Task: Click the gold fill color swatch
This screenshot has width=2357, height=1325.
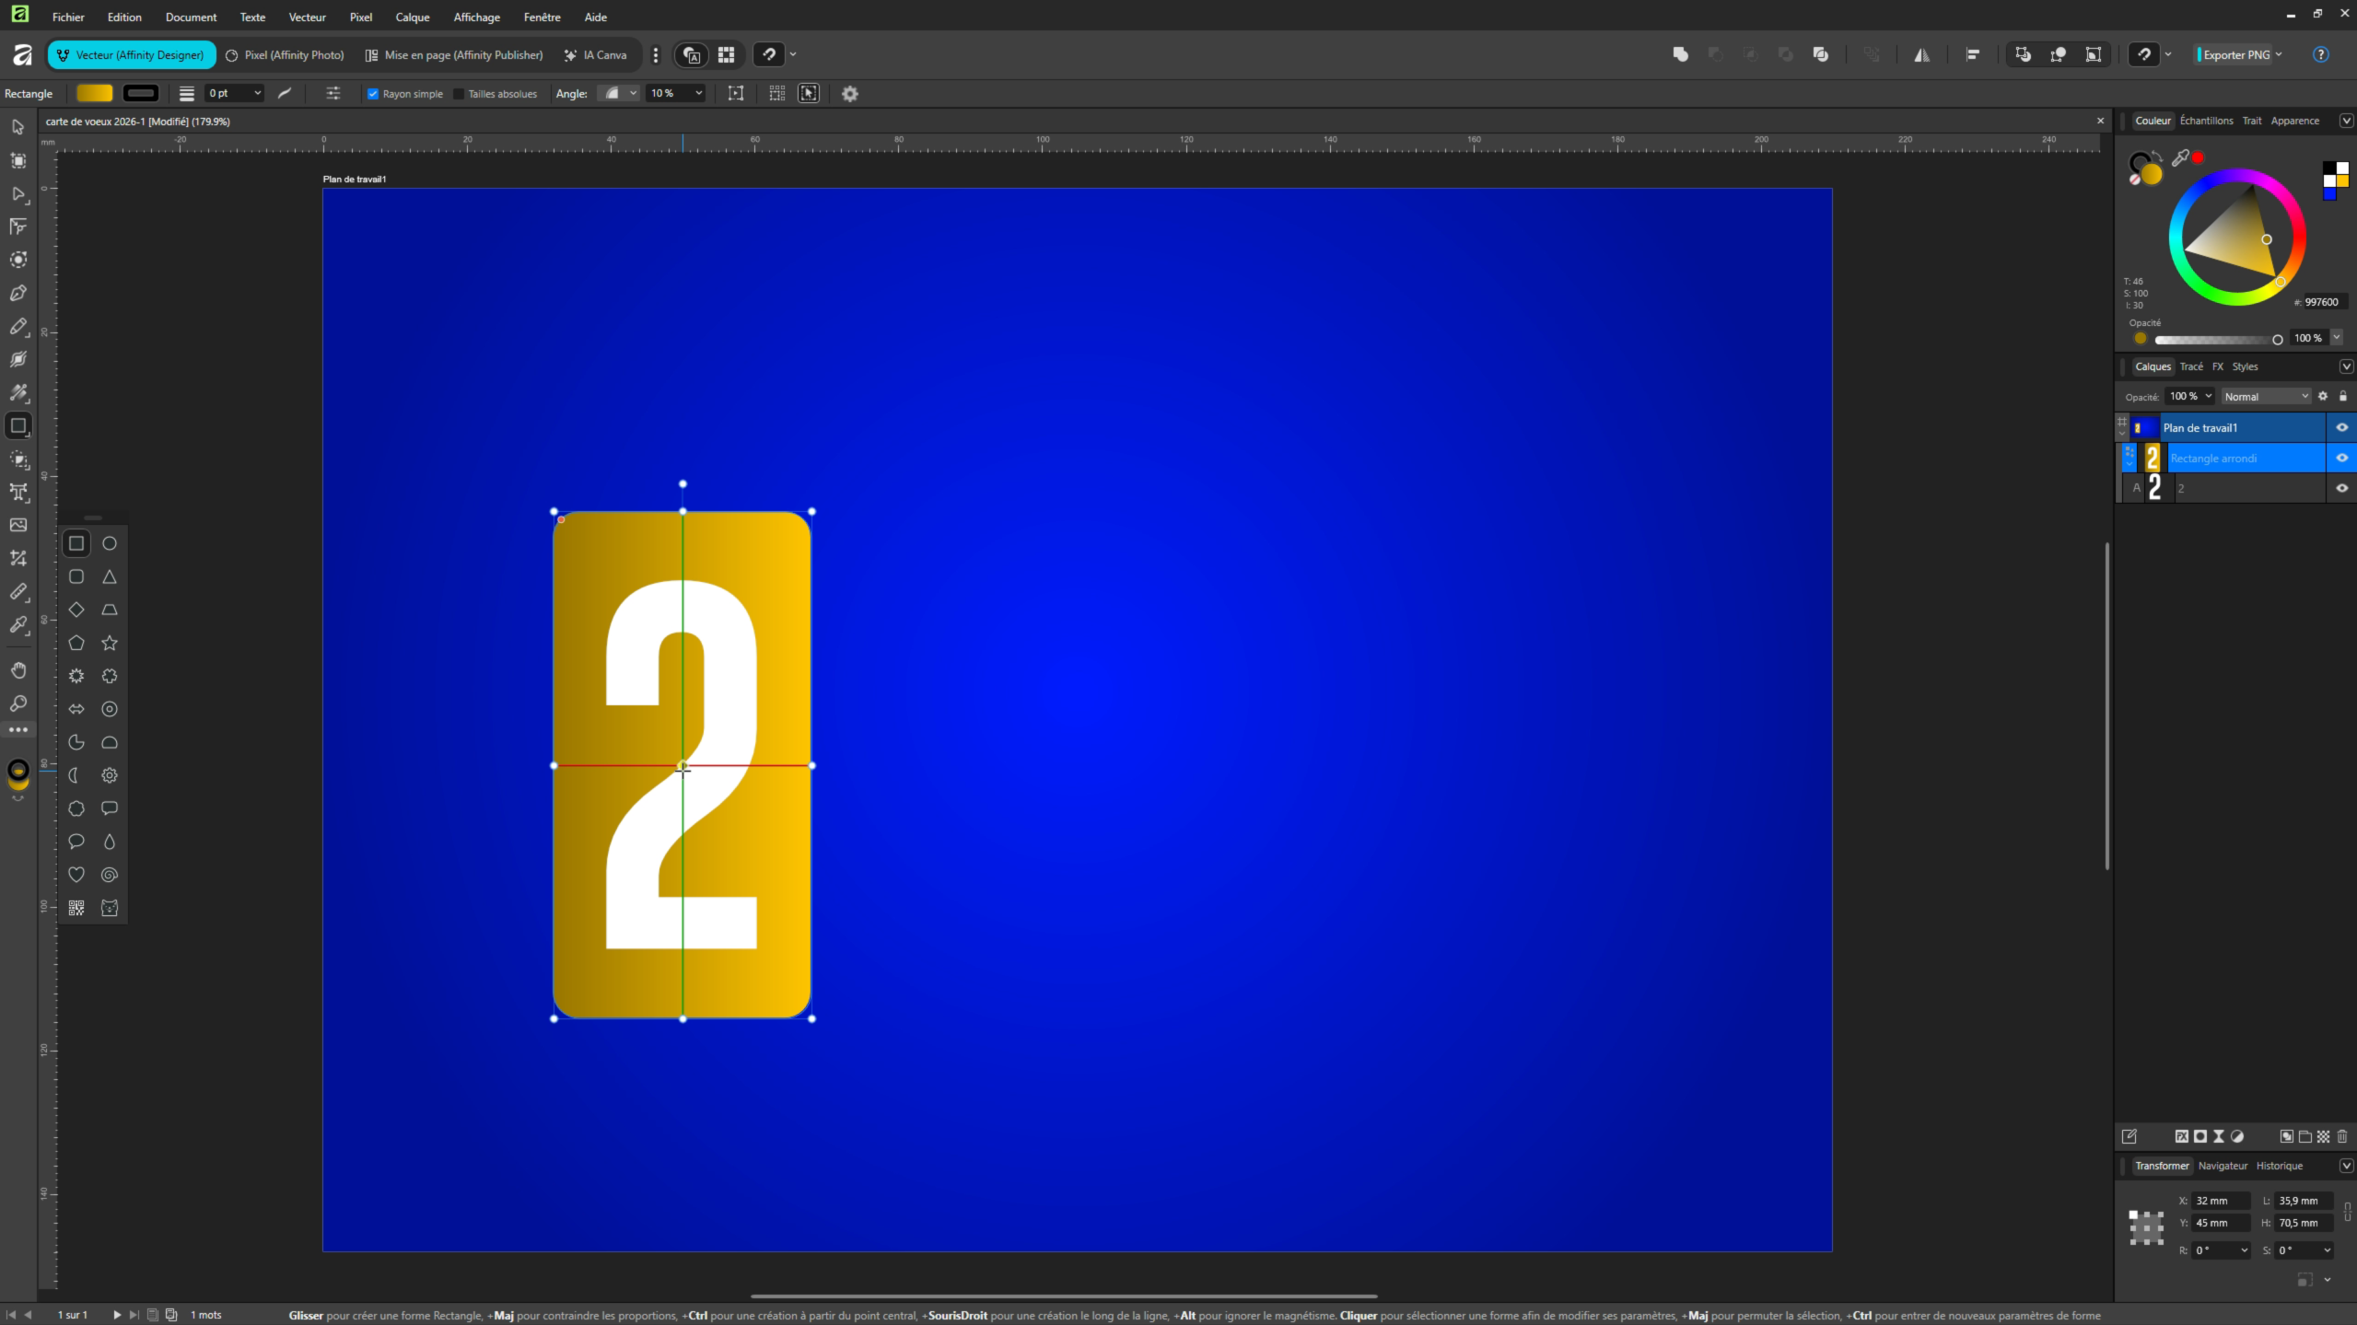Action: click(x=94, y=93)
